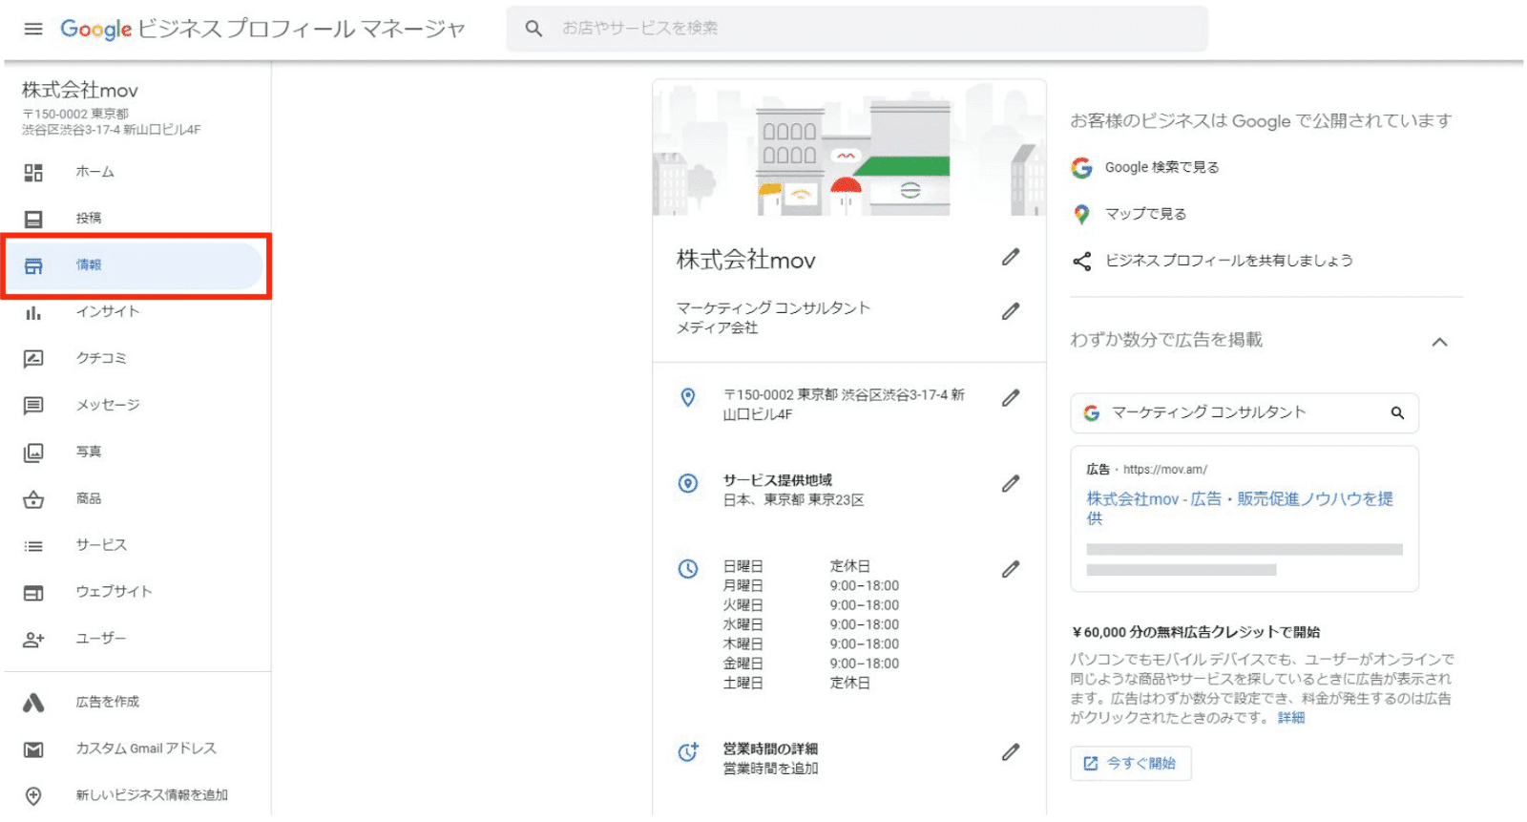Click the ウェブサイト icon

coord(33,592)
